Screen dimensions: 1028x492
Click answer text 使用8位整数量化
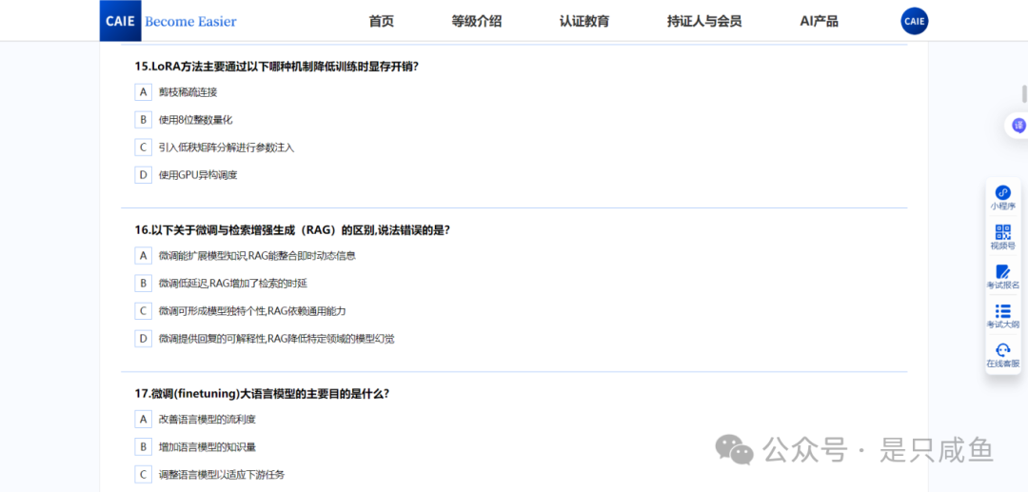point(195,120)
